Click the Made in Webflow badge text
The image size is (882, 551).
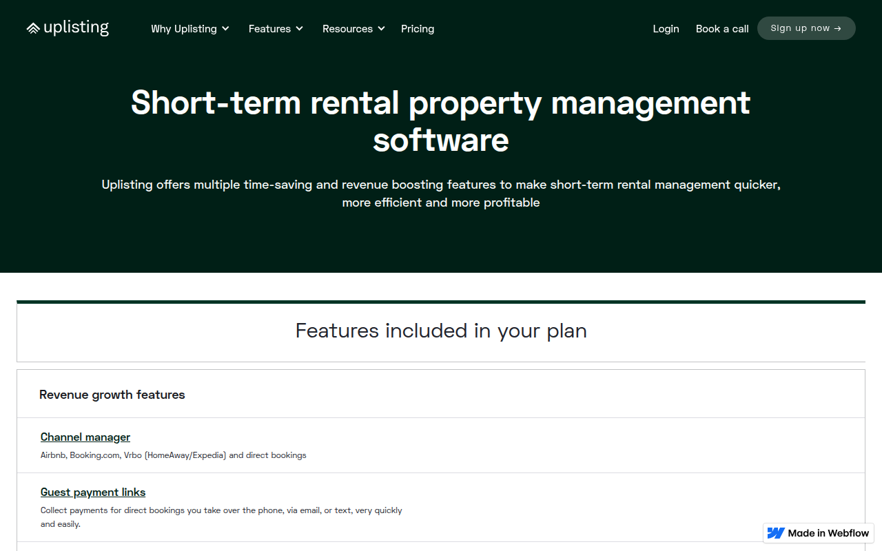click(x=828, y=533)
